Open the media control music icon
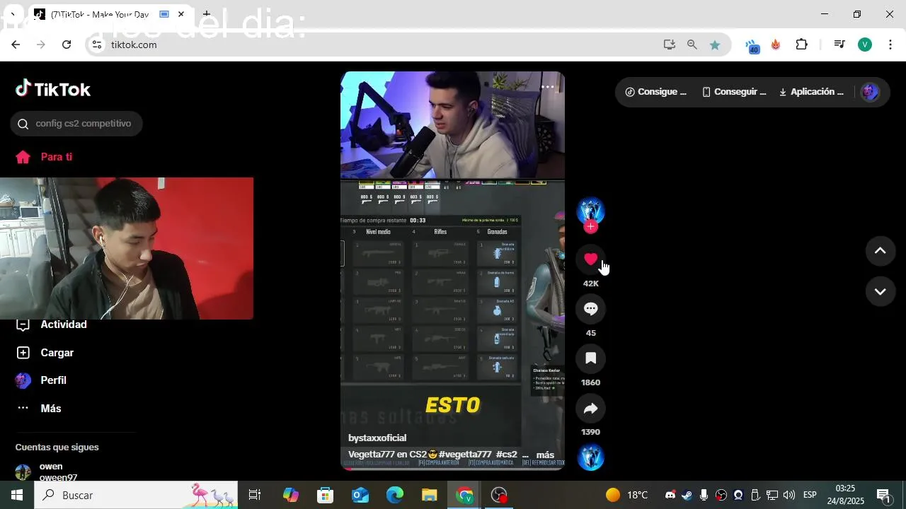The image size is (906, 509). (x=839, y=45)
